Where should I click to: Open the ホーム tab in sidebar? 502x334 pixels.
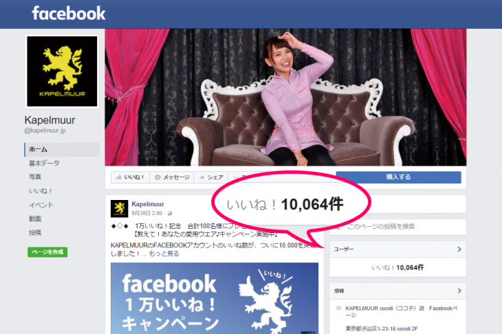(x=62, y=149)
